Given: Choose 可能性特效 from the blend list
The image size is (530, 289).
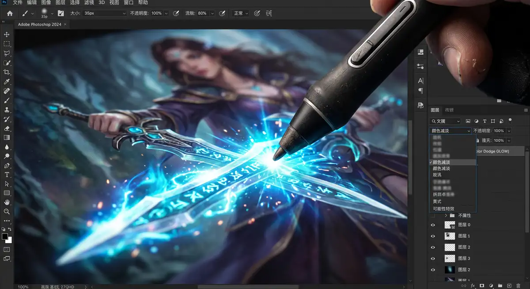Looking at the screenshot, I should point(443,209).
